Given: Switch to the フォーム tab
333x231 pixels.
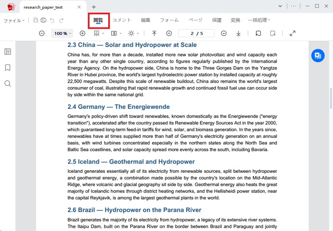Looking at the screenshot, I should click(x=169, y=20).
